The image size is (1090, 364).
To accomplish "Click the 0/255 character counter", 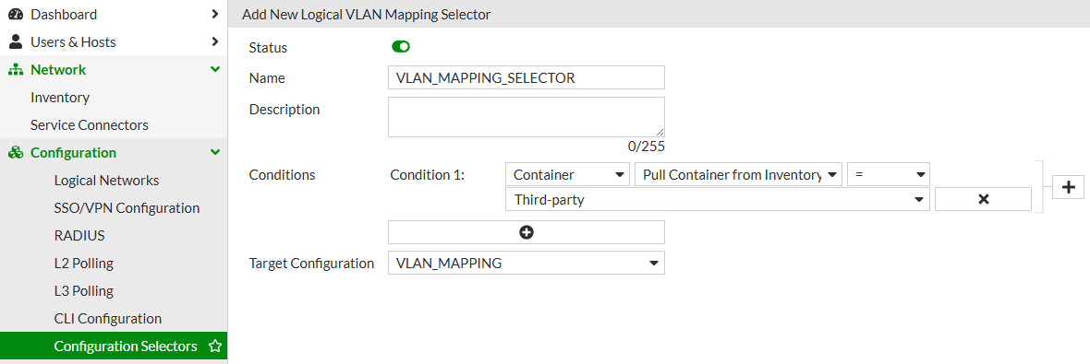I will (x=646, y=147).
